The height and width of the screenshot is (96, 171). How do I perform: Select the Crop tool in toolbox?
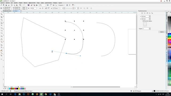click(1, 17)
